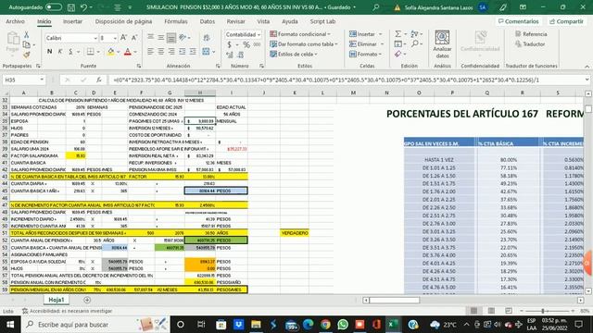
Task: Click the Orientation text angle icon
Action: pyautogui.click(x=183, y=37)
